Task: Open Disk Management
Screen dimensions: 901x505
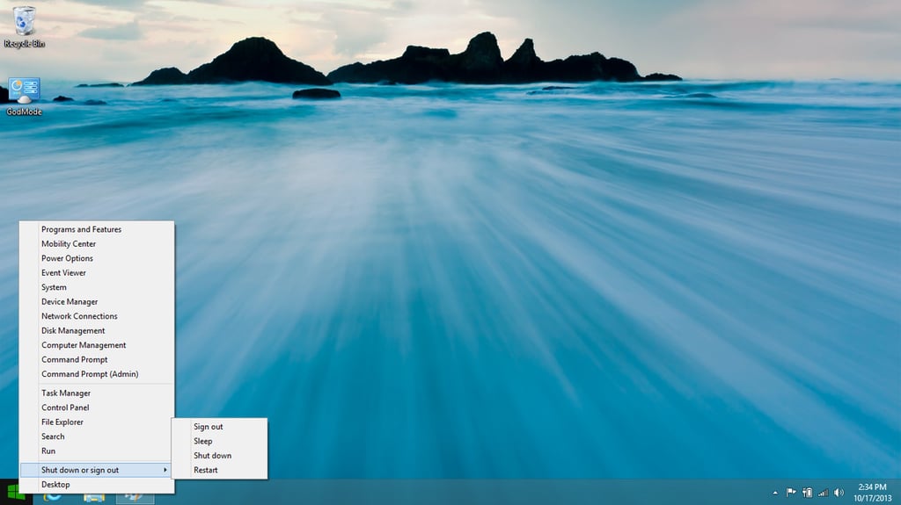Action: (x=97, y=330)
